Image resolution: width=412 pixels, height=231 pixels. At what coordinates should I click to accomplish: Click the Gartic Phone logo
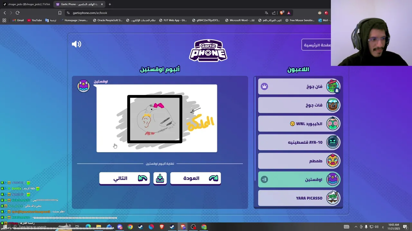[x=208, y=50]
